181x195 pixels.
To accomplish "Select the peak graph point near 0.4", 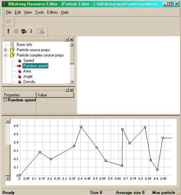I will [81, 127].
